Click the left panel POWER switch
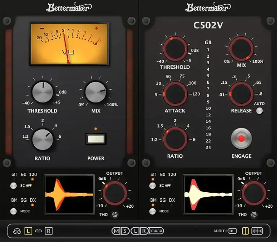Screen dimensions: 277x242 click(x=96, y=139)
